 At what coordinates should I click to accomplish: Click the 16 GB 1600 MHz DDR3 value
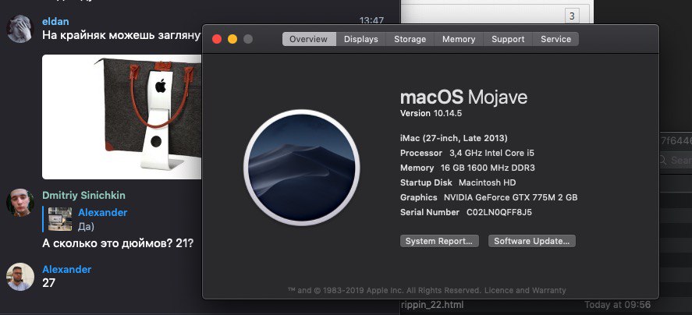click(x=488, y=168)
